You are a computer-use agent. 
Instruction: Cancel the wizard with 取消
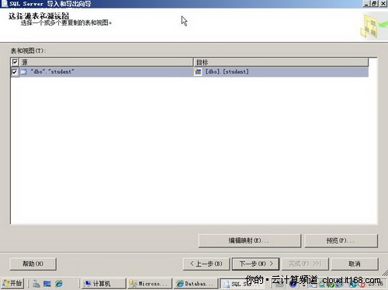pyautogui.click(x=355, y=264)
